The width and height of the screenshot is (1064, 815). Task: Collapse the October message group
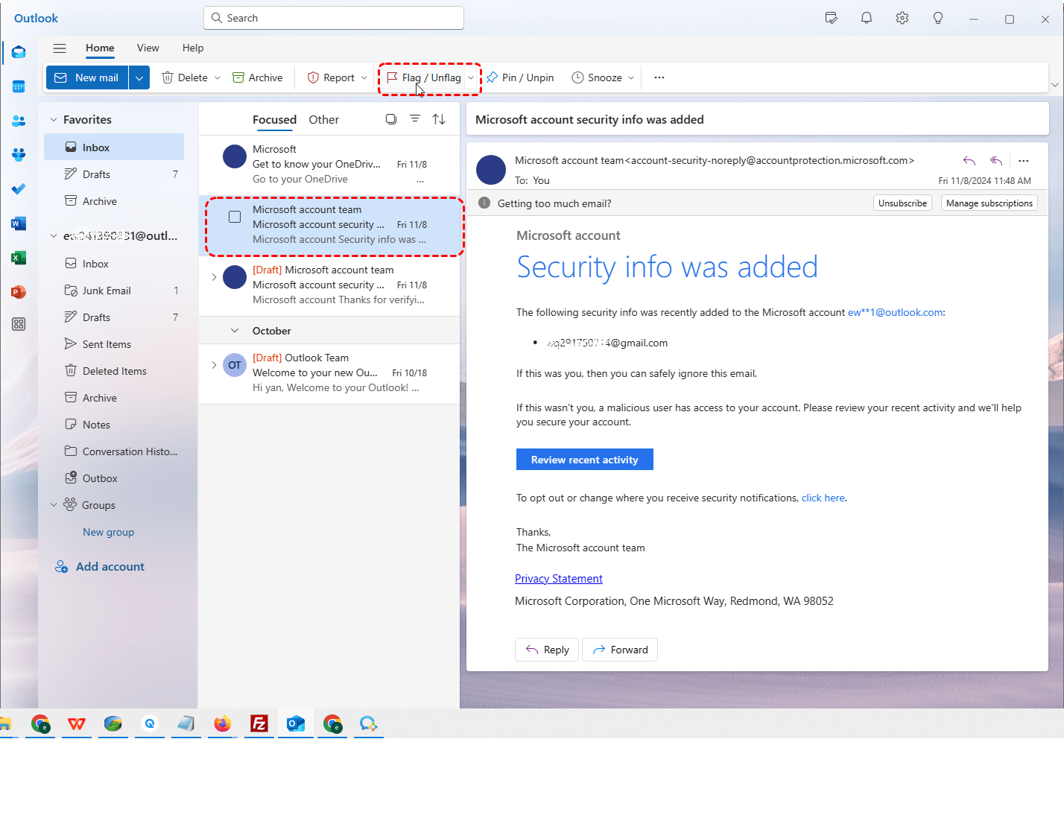pos(235,331)
